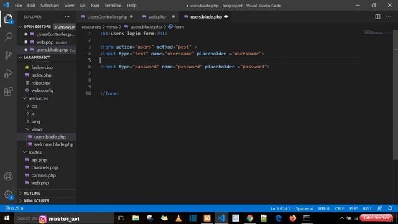This screenshot has height=224, width=398.
Task: Open Run and Debug view
Action: pyautogui.click(x=8, y=73)
